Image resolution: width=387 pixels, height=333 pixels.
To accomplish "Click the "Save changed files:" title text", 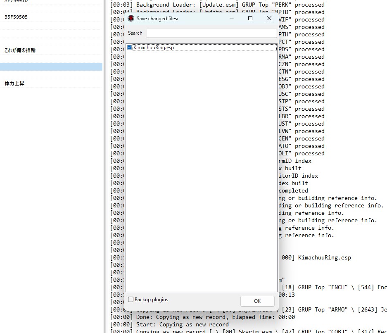I will pyautogui.click(x=157, y=19).
